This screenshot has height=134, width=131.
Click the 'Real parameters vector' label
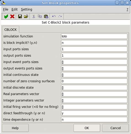pyautogui.click(x=21, y=94)
